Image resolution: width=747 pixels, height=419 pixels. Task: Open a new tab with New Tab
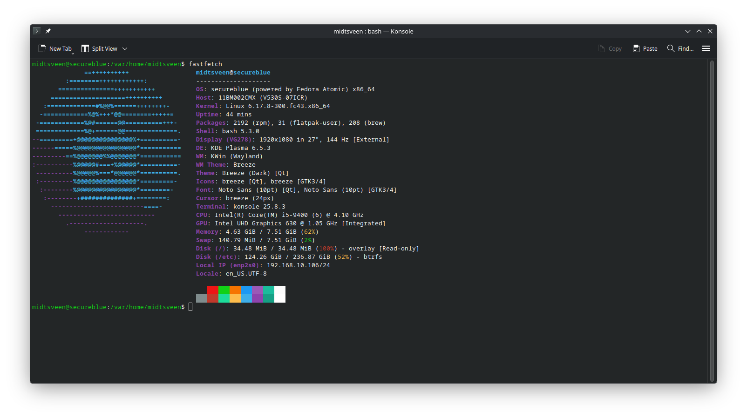55,48
